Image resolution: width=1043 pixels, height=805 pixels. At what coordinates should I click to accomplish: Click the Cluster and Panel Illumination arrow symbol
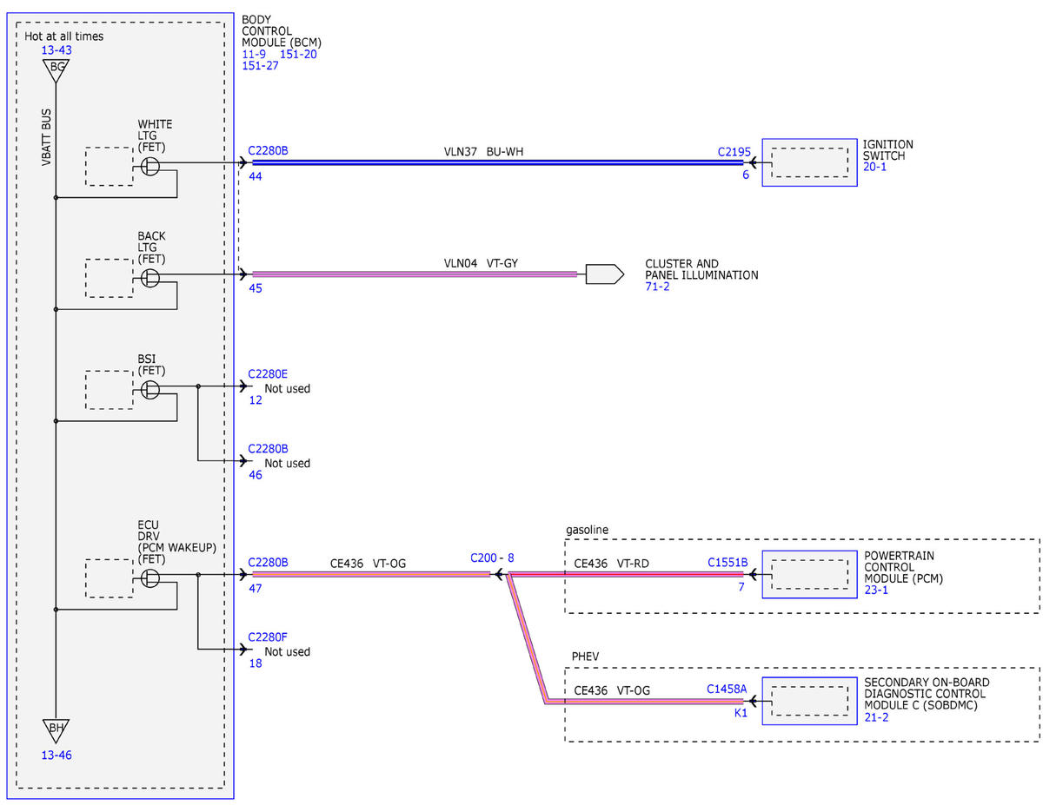click(604, 274)
